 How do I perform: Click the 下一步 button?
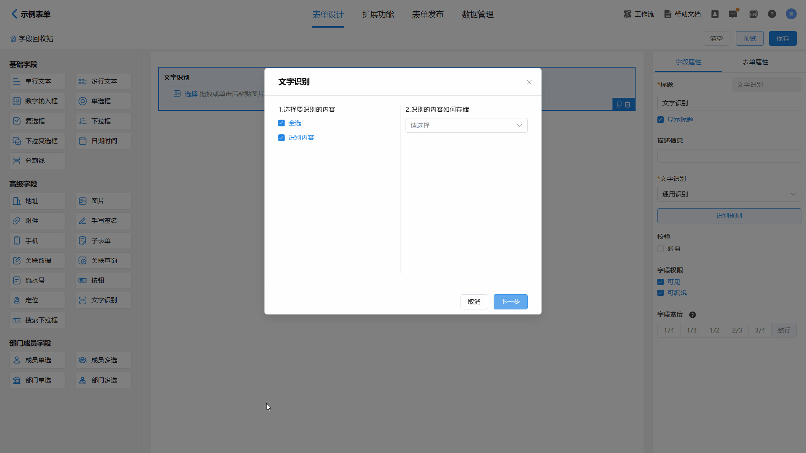pyautogui.click(x=510, y=302)
